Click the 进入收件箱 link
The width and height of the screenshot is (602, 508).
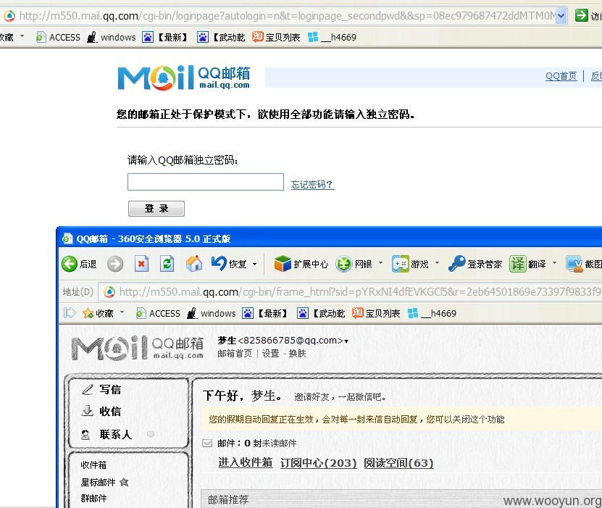(x=246, y=462)
